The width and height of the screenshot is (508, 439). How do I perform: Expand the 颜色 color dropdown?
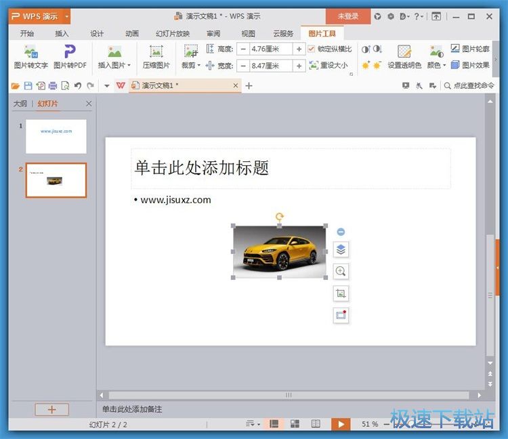(x=445, y=66)
